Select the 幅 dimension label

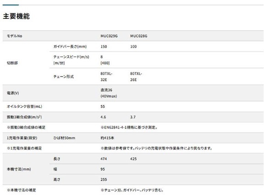55,169
